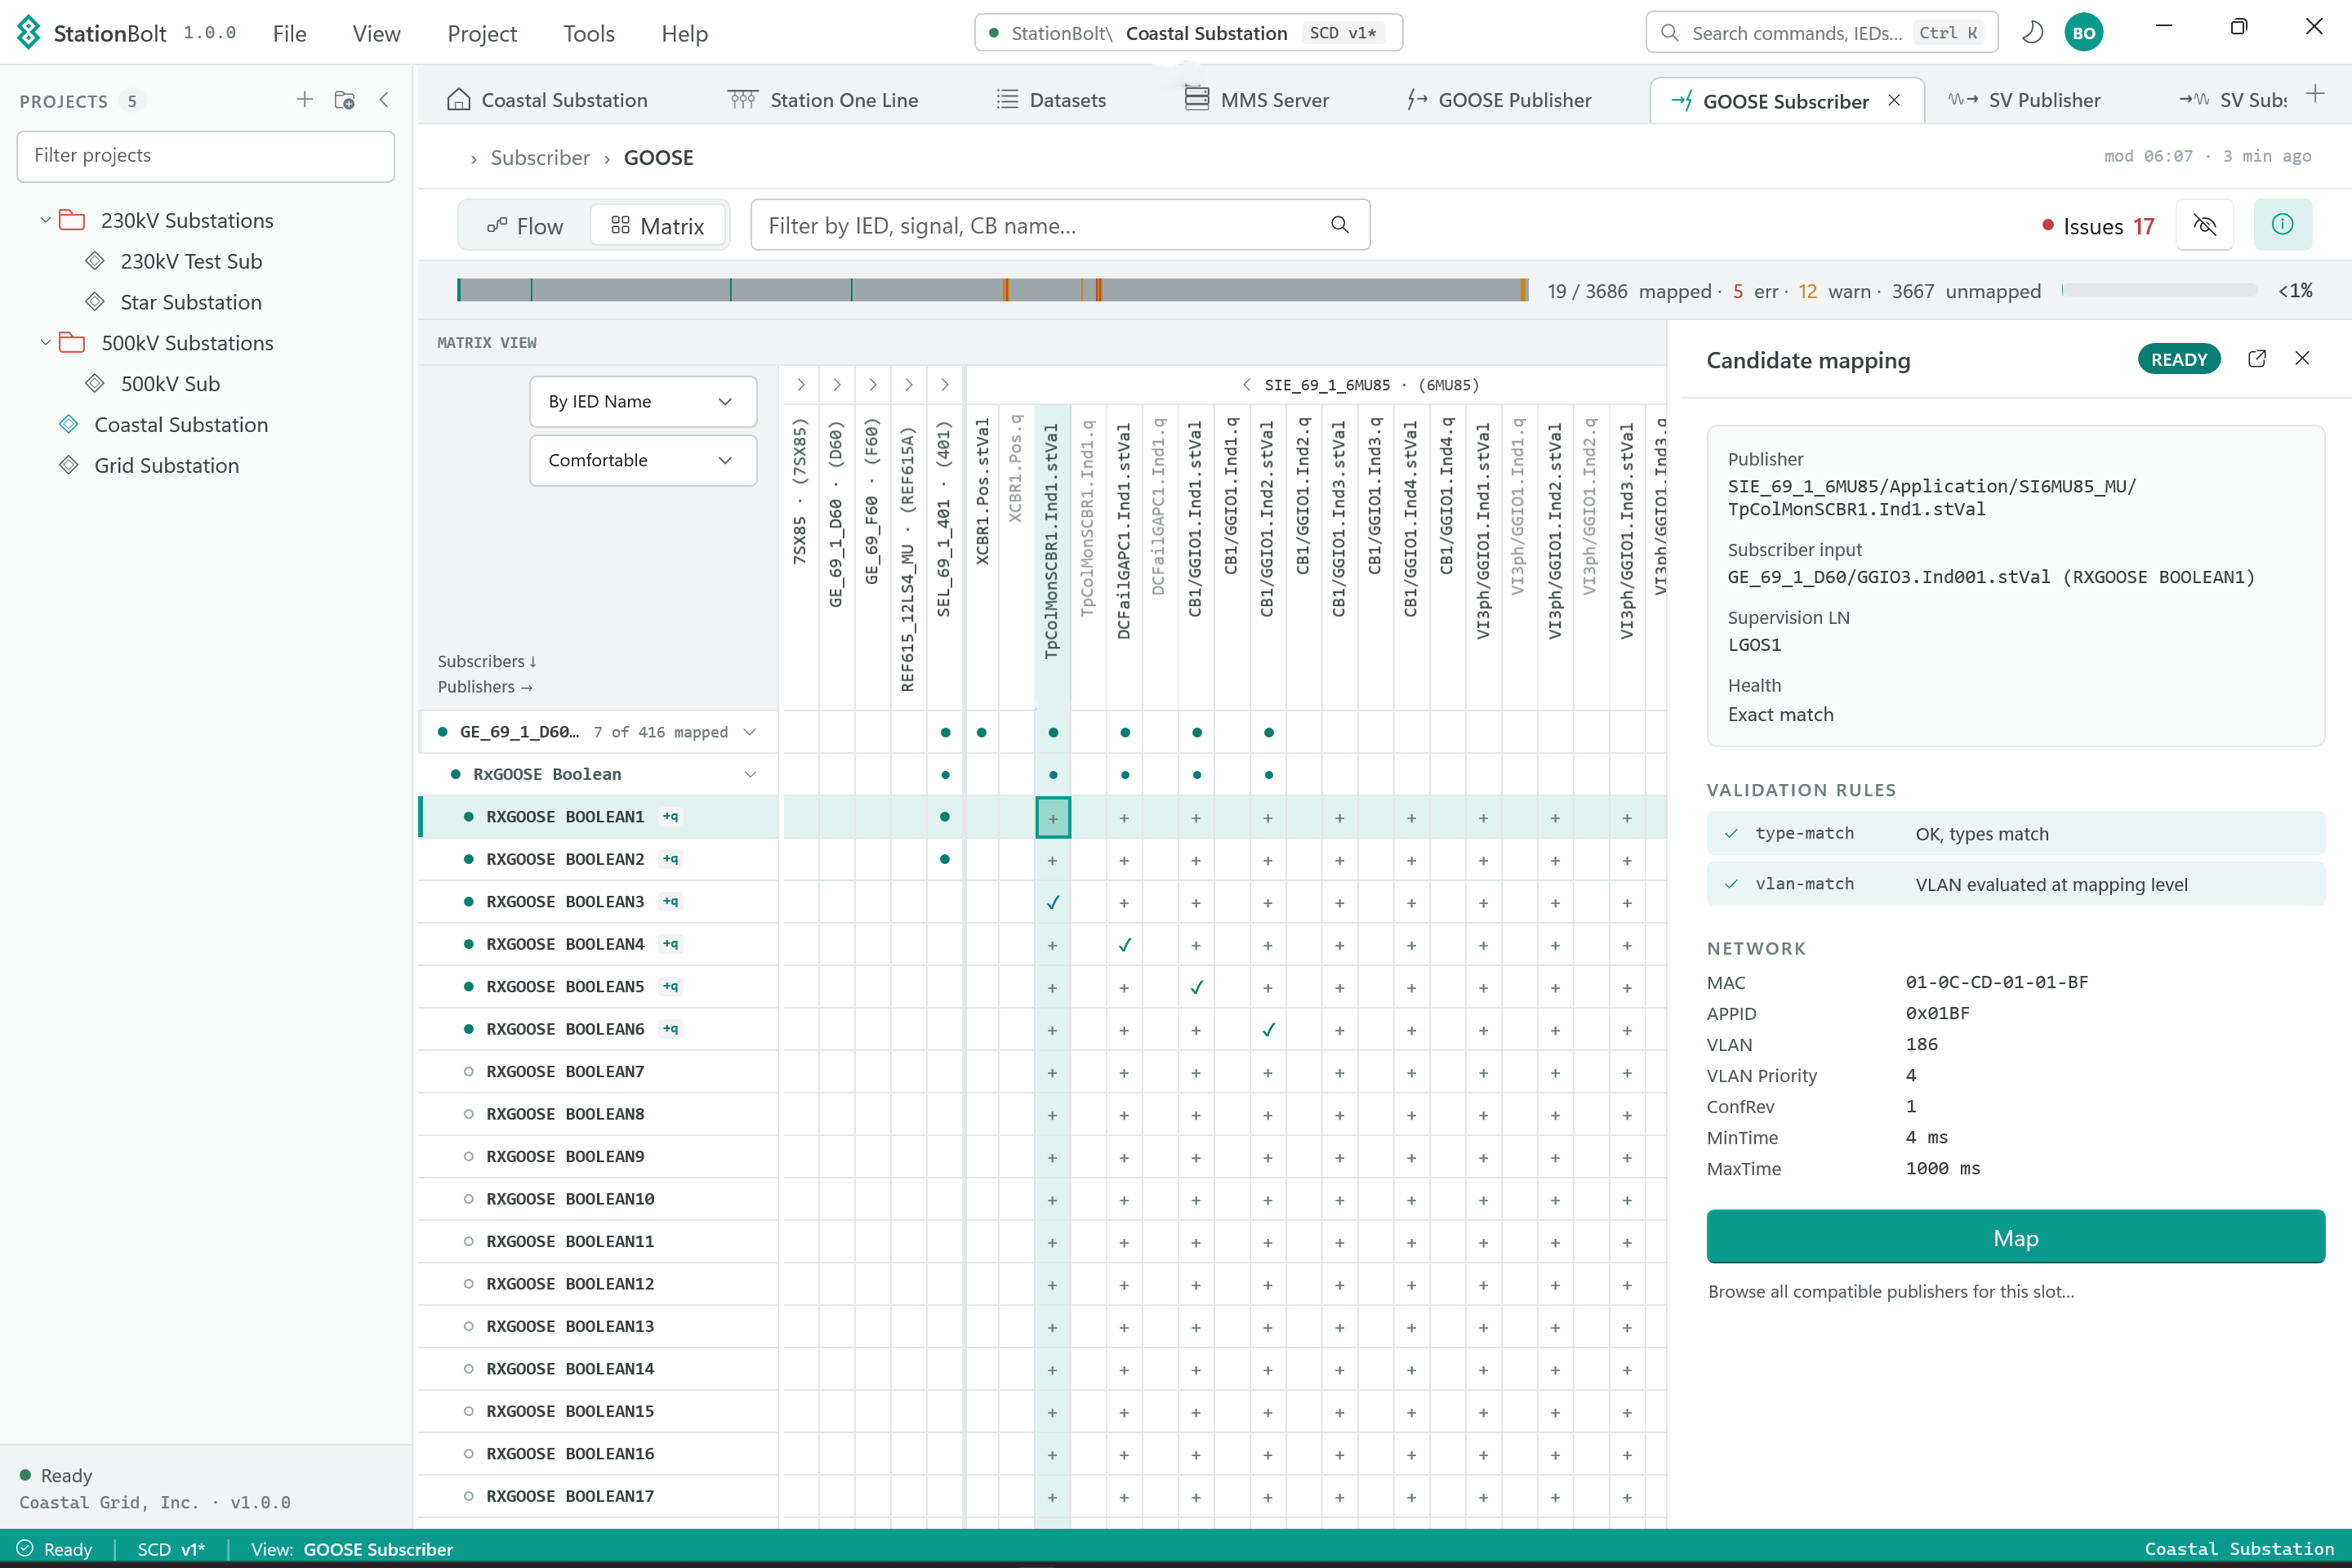This screenshot has width=2352, height=1568.
Task: Click the Map button
Action: point(2015,1237)
